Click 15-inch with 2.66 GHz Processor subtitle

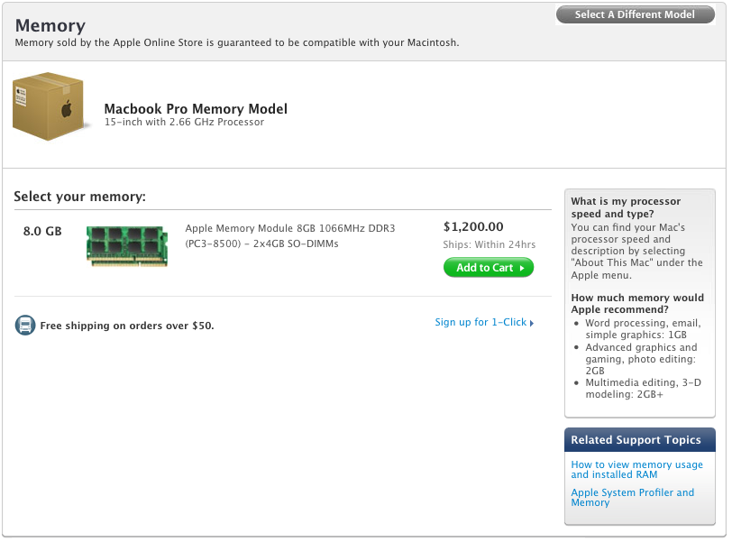click(184, 123)
